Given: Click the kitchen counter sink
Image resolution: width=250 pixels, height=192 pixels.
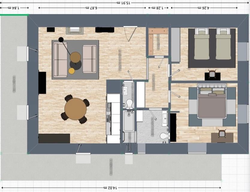Looking at the screenshot, I should coord(109,107).
